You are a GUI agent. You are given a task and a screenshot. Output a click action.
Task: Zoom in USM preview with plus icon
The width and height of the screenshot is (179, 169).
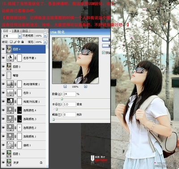tap(85, 86)
